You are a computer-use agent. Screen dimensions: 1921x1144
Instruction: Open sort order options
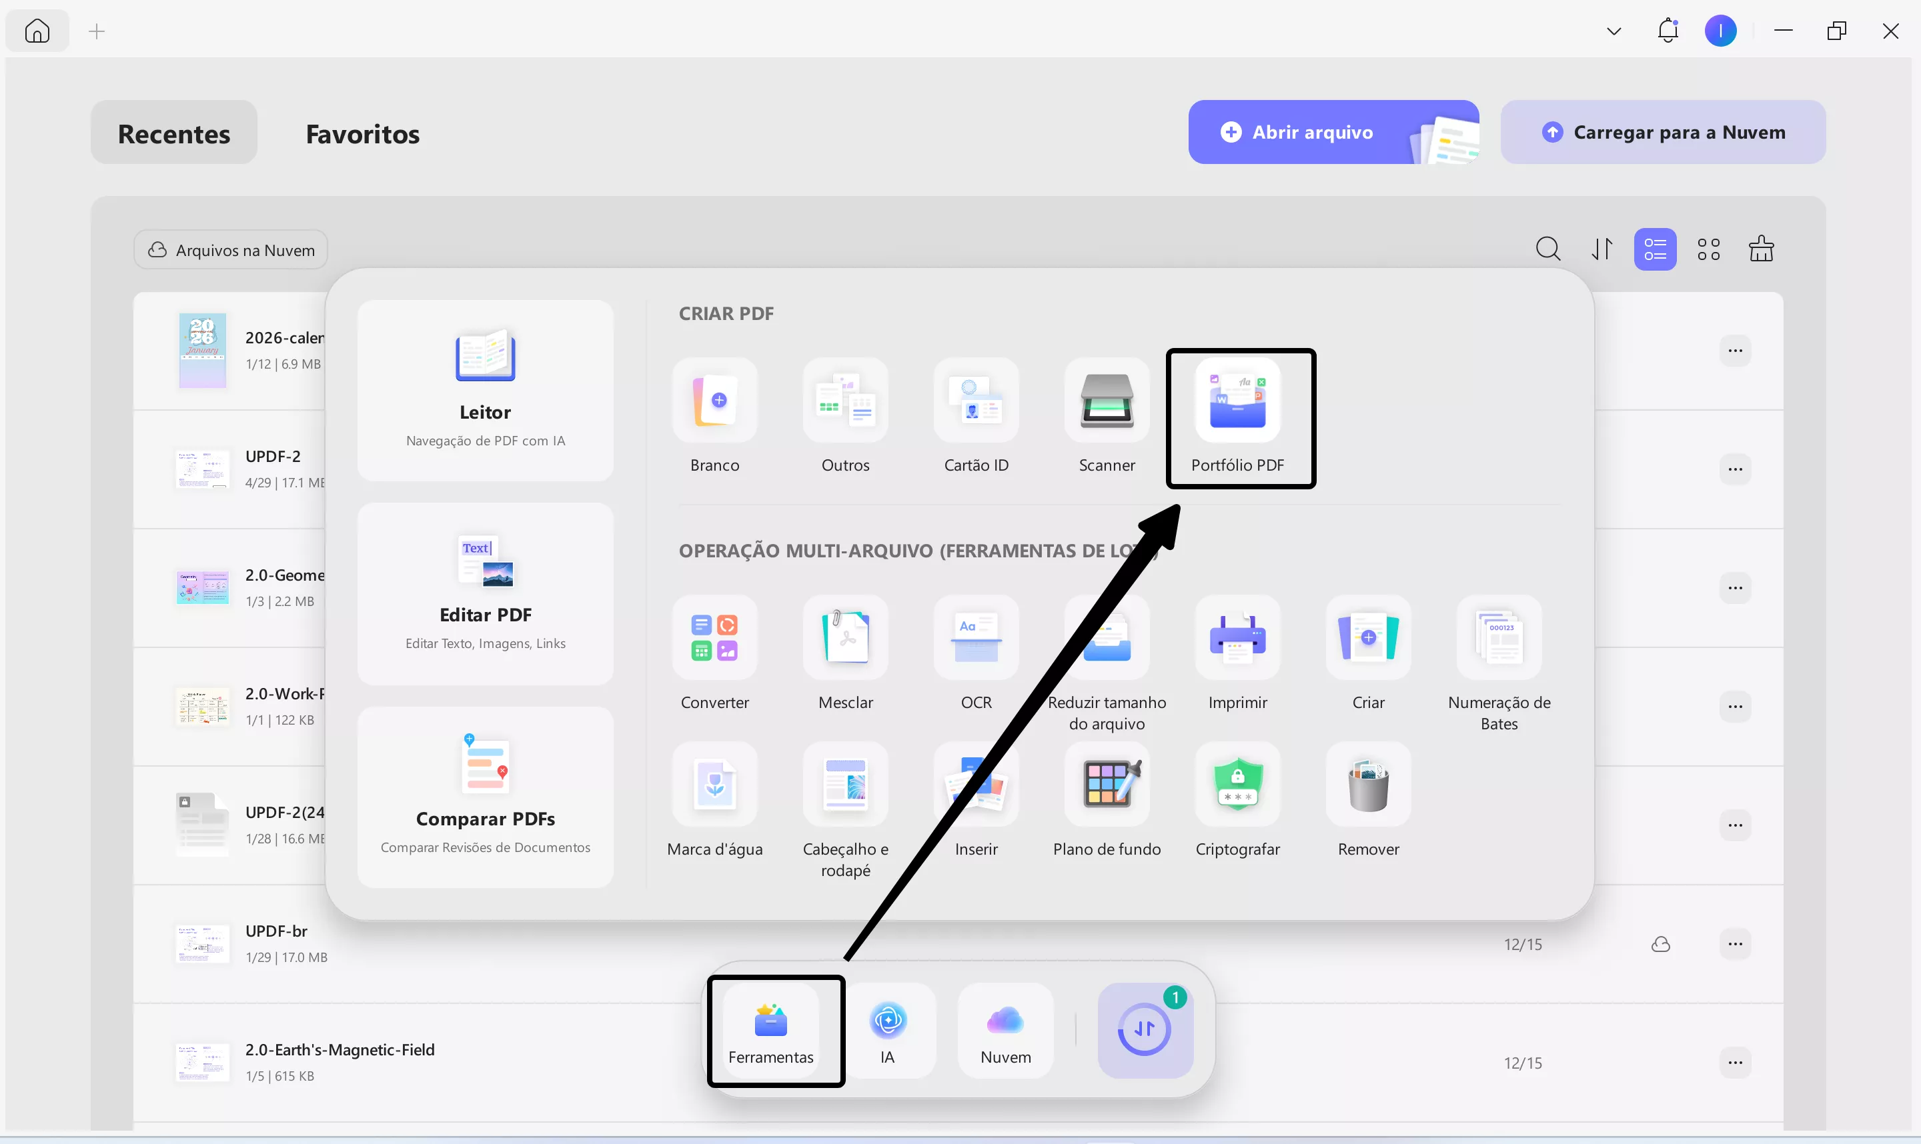click(x=1601, y=248)
